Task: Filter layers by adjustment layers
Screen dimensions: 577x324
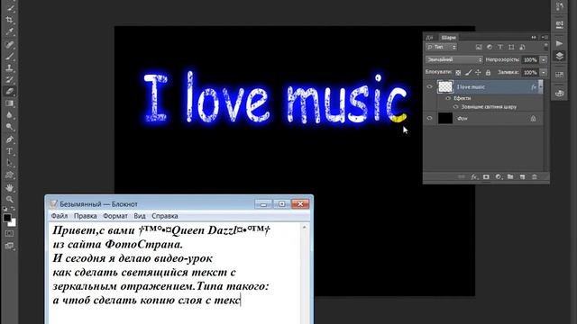Action: tap(489, 47)
